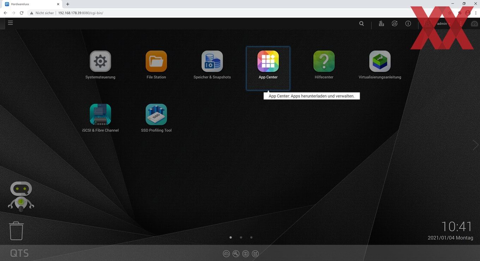Open event notifications info icon
This screenshot has width=480, height=261.
(408, 24)
